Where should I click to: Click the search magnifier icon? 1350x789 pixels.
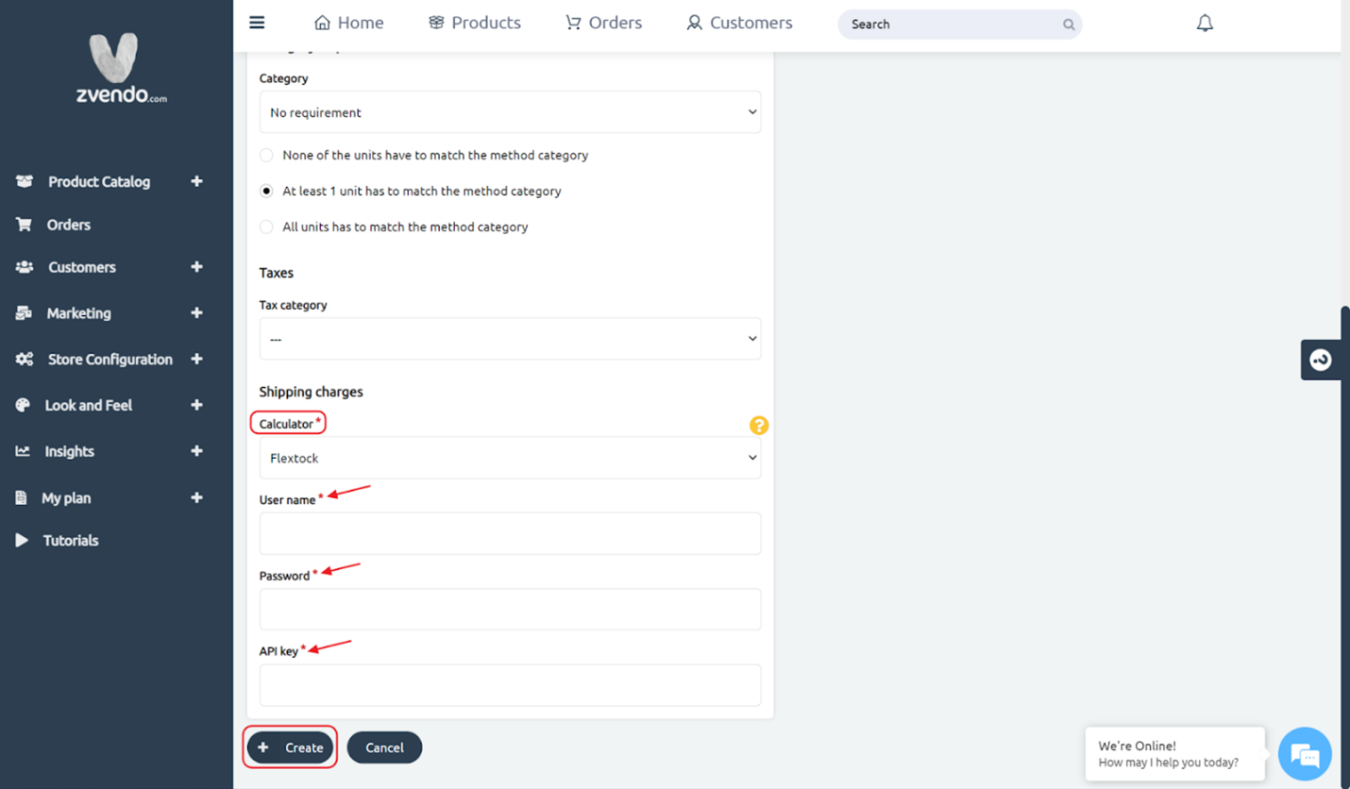(x=1069, y=25)
